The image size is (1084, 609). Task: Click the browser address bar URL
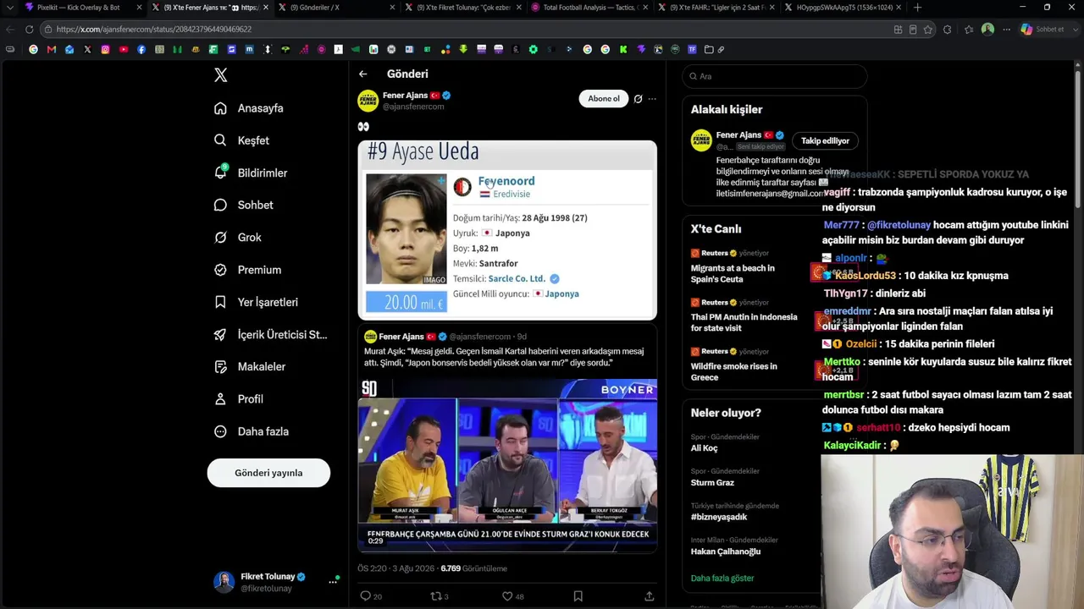tap(154, 29)
